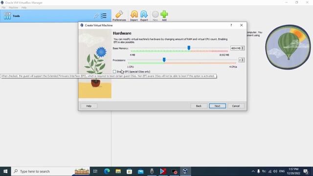The width and height of the screenshot is (313, 176).
Task: Click the Base Memory slider handle
Action: click(189, 48)
